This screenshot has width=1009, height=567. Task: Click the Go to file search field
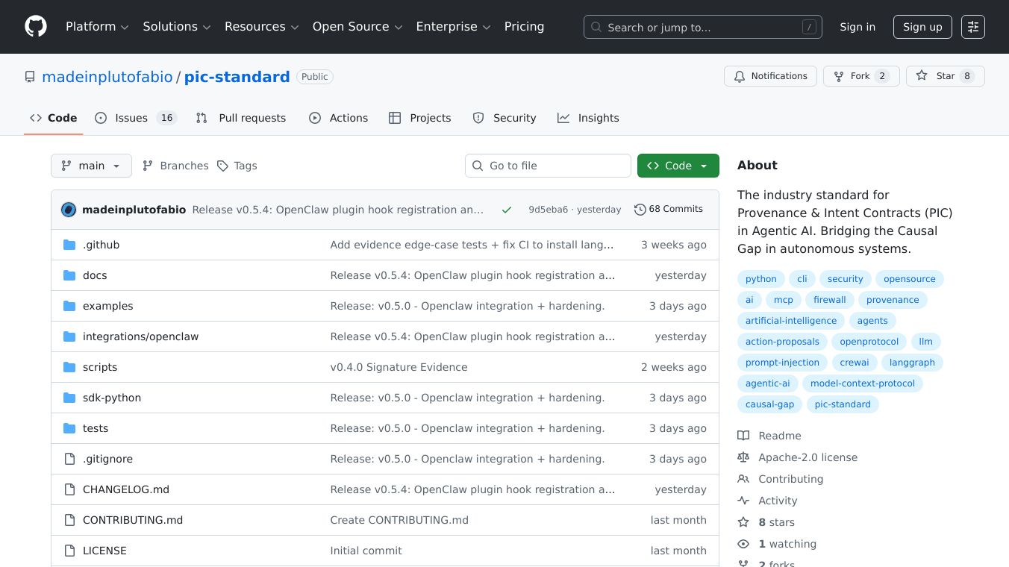click(548, 166)
